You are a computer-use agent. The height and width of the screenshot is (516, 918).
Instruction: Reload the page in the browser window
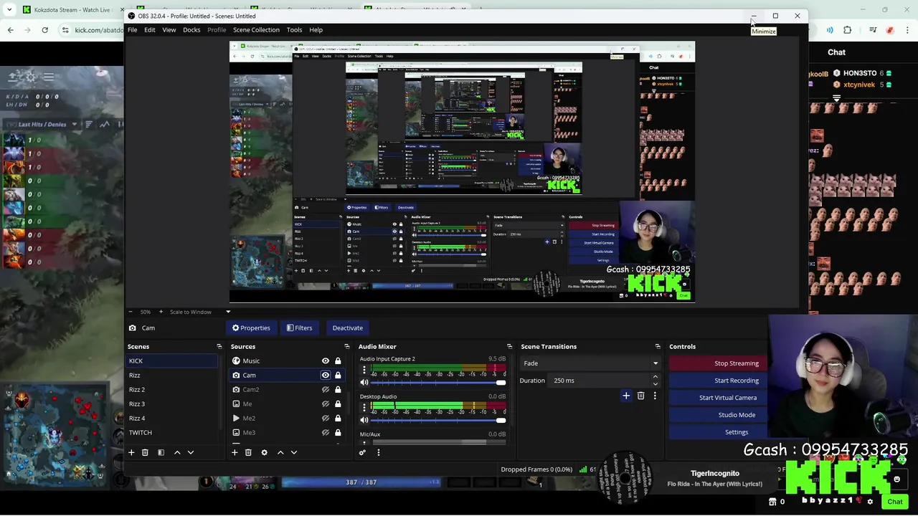pyautogui.click(x=44, y=29)
